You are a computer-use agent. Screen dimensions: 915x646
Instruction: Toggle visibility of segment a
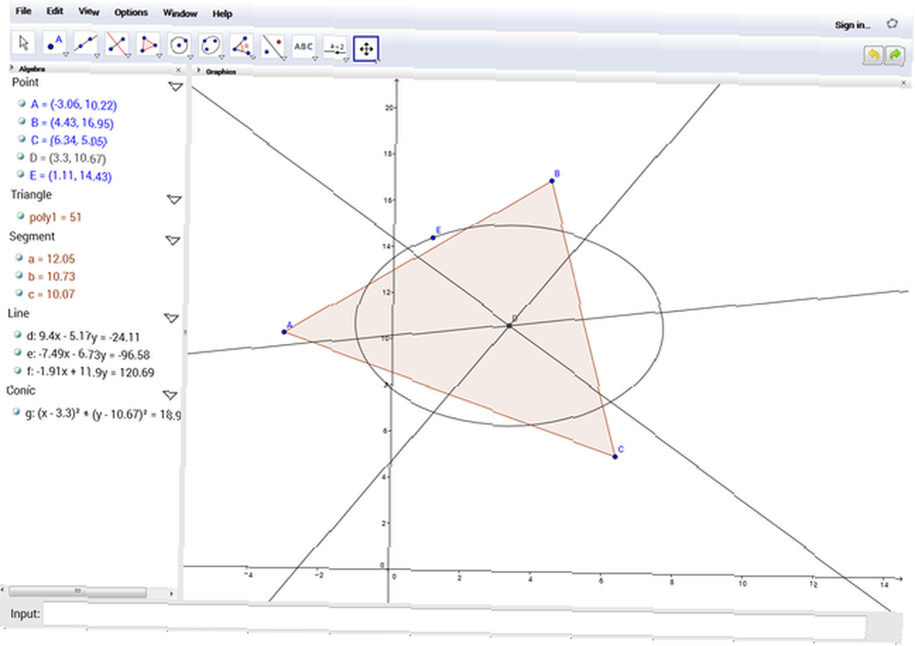coord(19,257)
